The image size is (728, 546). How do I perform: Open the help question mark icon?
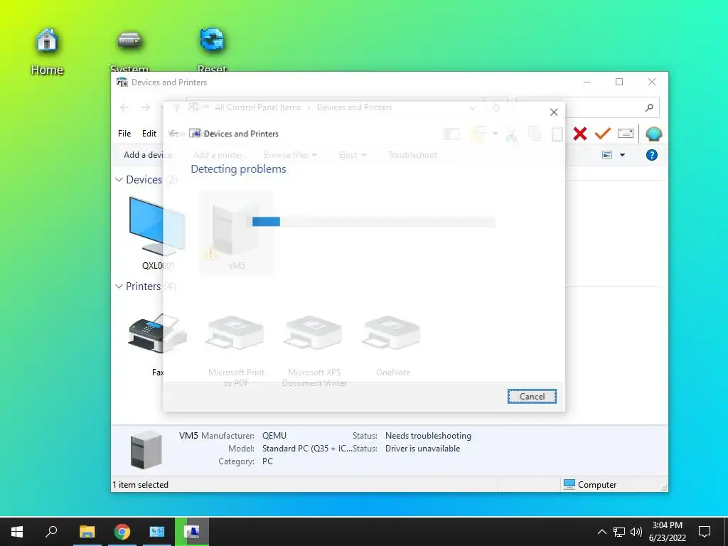pos(651,154)
